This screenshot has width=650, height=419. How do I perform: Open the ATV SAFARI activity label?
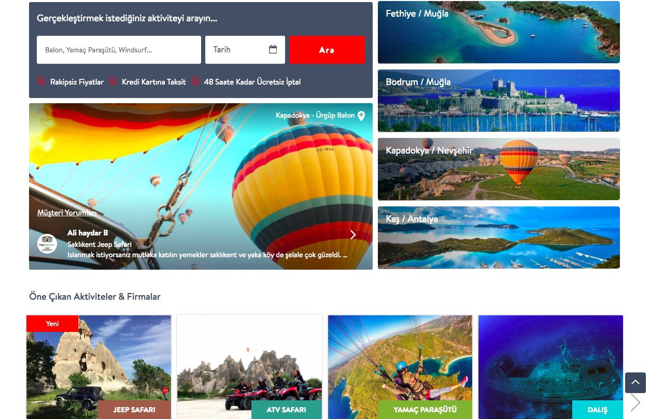[287, 410]
